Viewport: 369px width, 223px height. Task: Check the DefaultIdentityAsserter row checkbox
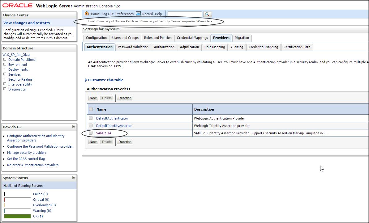(91, 125)
